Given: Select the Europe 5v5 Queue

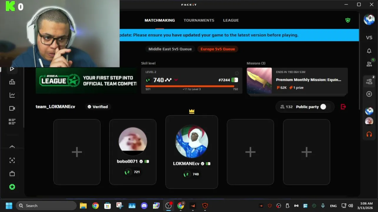Looking at the screenshot, I should pyautogui.click(x=218, y=49).
